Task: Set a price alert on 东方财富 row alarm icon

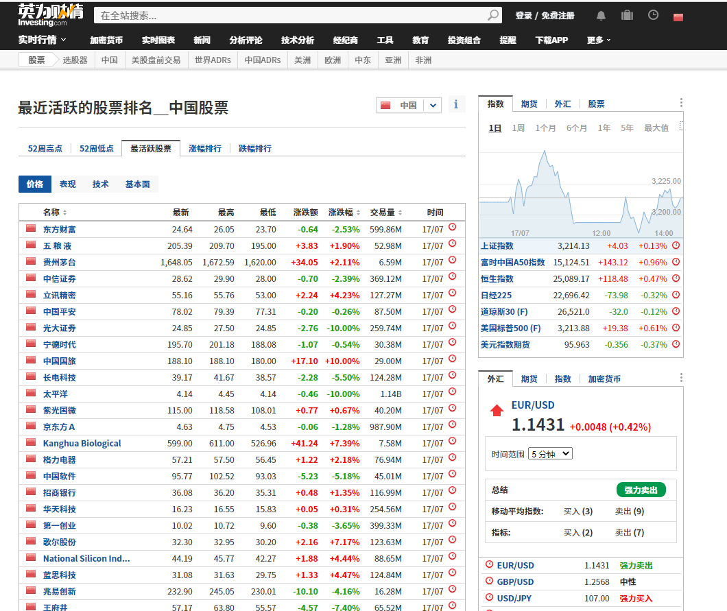Action: (452, 227)
